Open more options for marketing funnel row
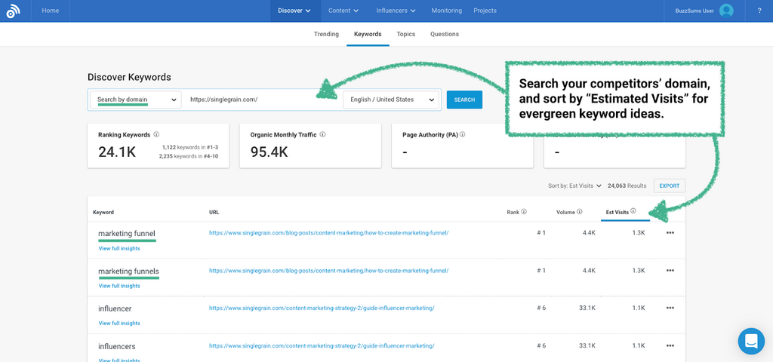This screenshot has width=773, height=362. click(670, 233)
